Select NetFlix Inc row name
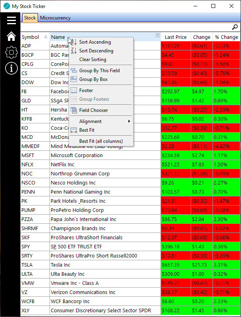Image resolution: width=241 pixels, height=317 pixels. point(105,164)
